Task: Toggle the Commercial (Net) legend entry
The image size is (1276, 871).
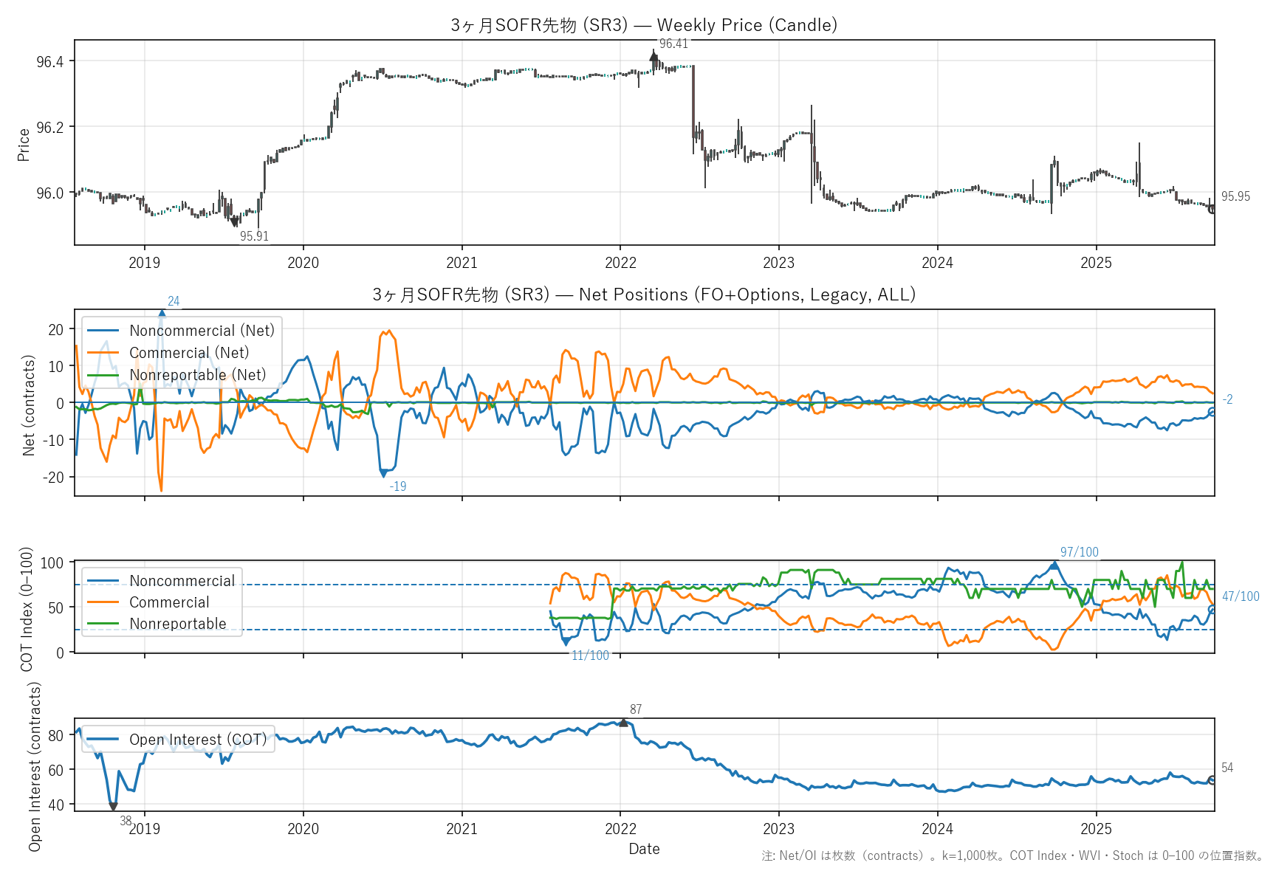Action: 189,353
